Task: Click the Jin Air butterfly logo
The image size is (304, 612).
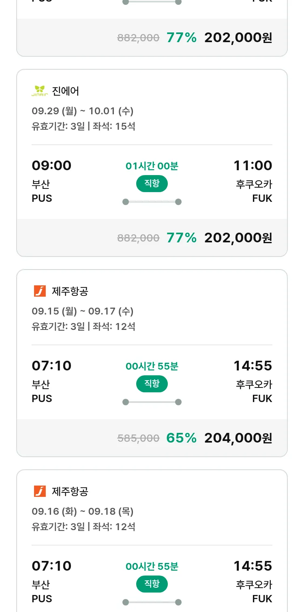Action: [x=40, y=91]
